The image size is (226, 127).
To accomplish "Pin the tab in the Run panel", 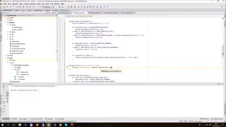I will [4, 106].
